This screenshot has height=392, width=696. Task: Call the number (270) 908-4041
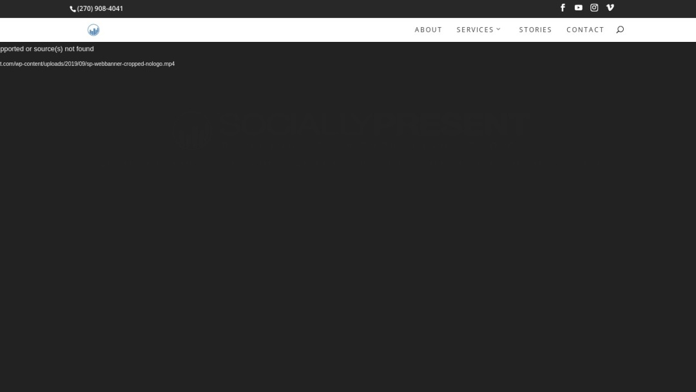coord(100,8)
